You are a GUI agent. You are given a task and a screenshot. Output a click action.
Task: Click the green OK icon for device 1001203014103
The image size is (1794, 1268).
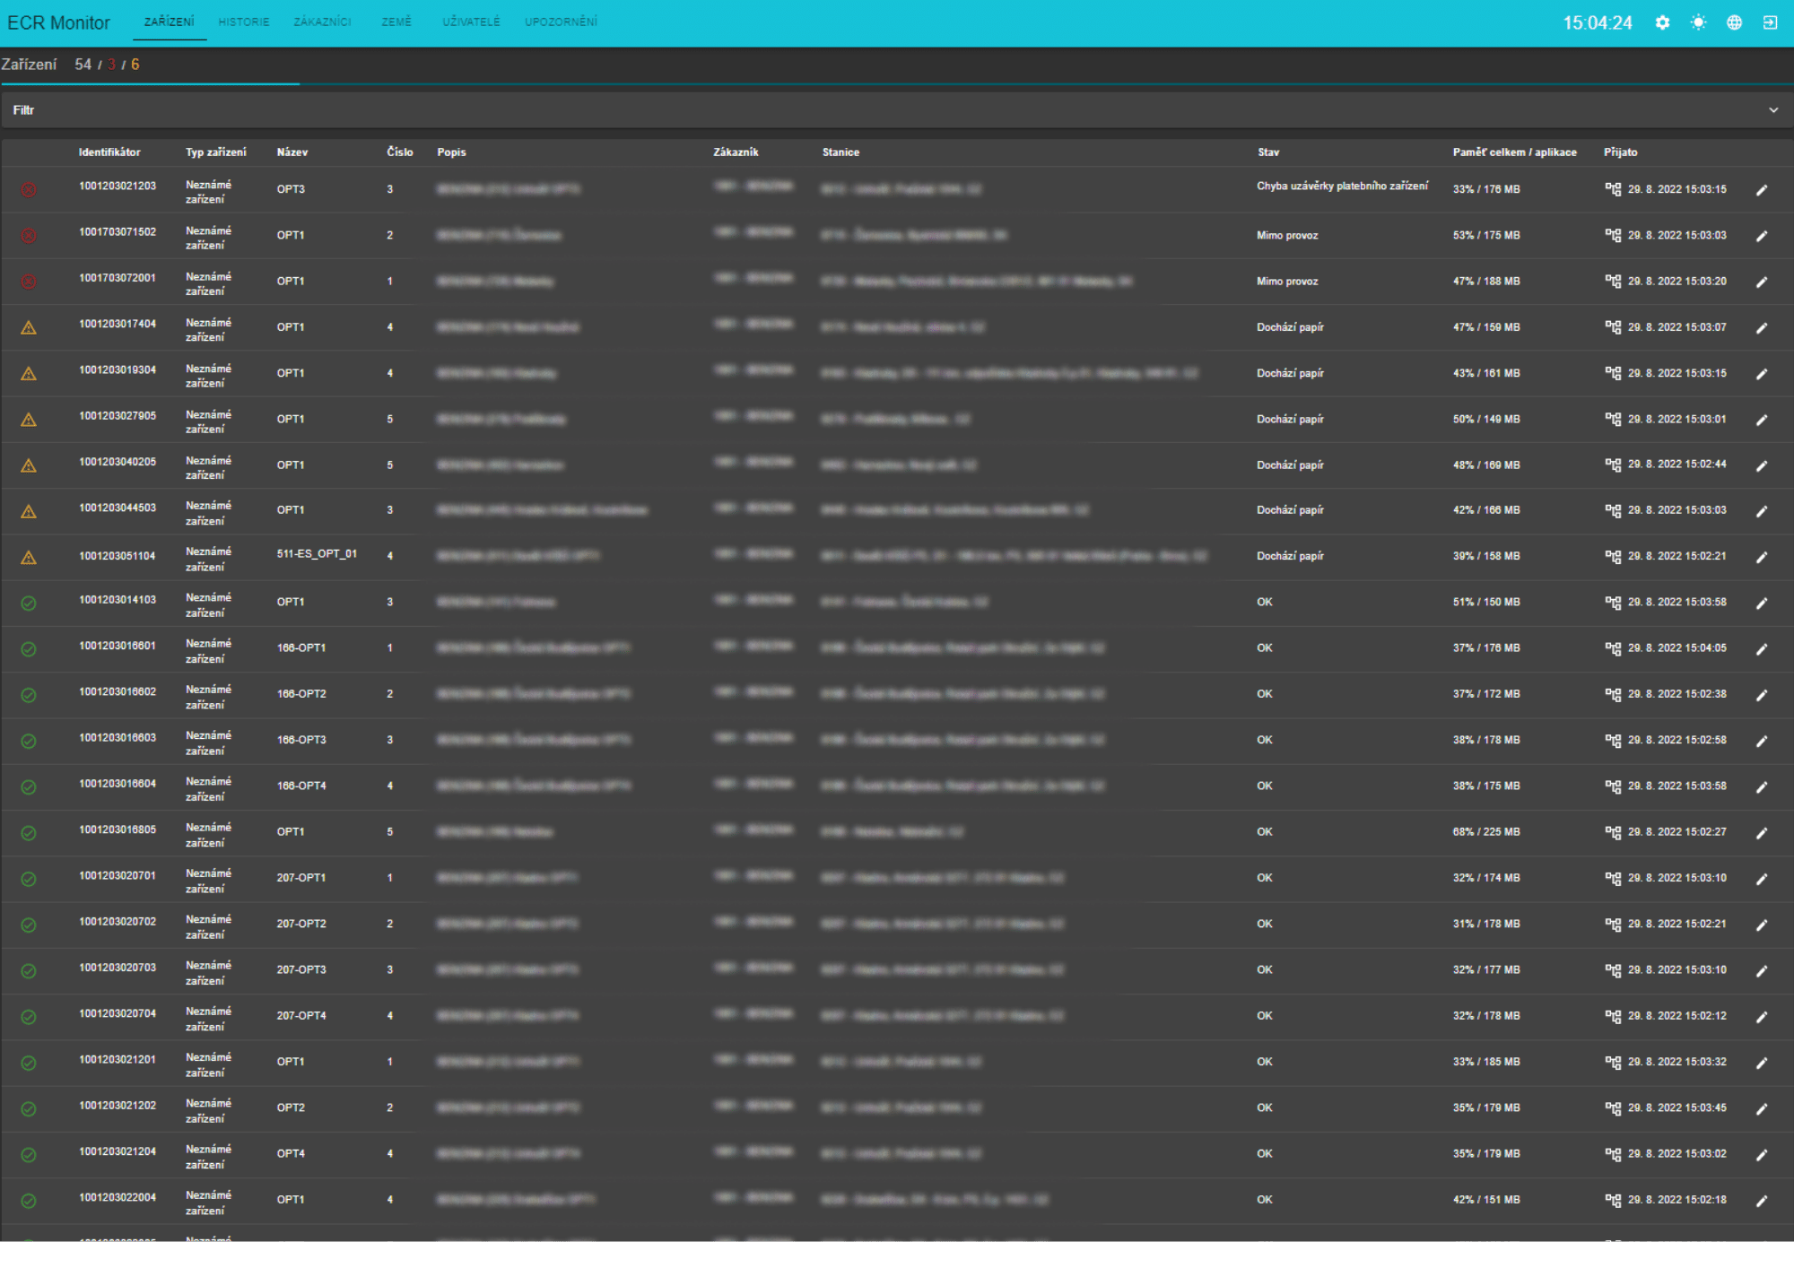click(x=29, y=604)
